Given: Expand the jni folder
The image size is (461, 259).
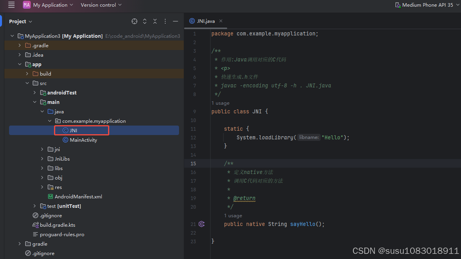Looking at the screenshot, I should [x=42, y=149].
